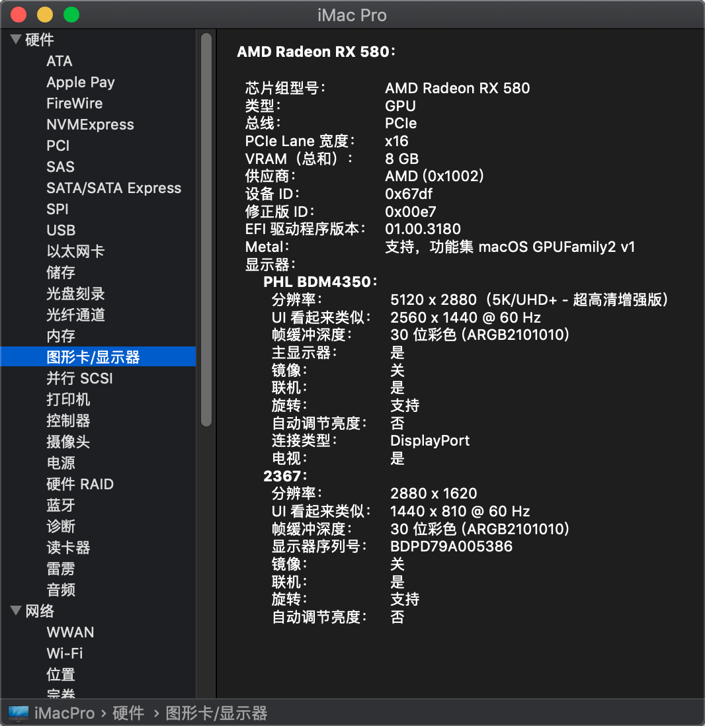Click iMacPro in the path bar
Image resolution: width=705 pixels, height=726 pixels.
pyautogui.click(x=64, y=713)
